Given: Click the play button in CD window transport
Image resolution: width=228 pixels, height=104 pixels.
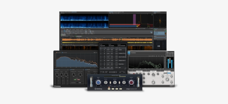Looking at the screenshot, I should pyautogui.click(x=116, y=72).
